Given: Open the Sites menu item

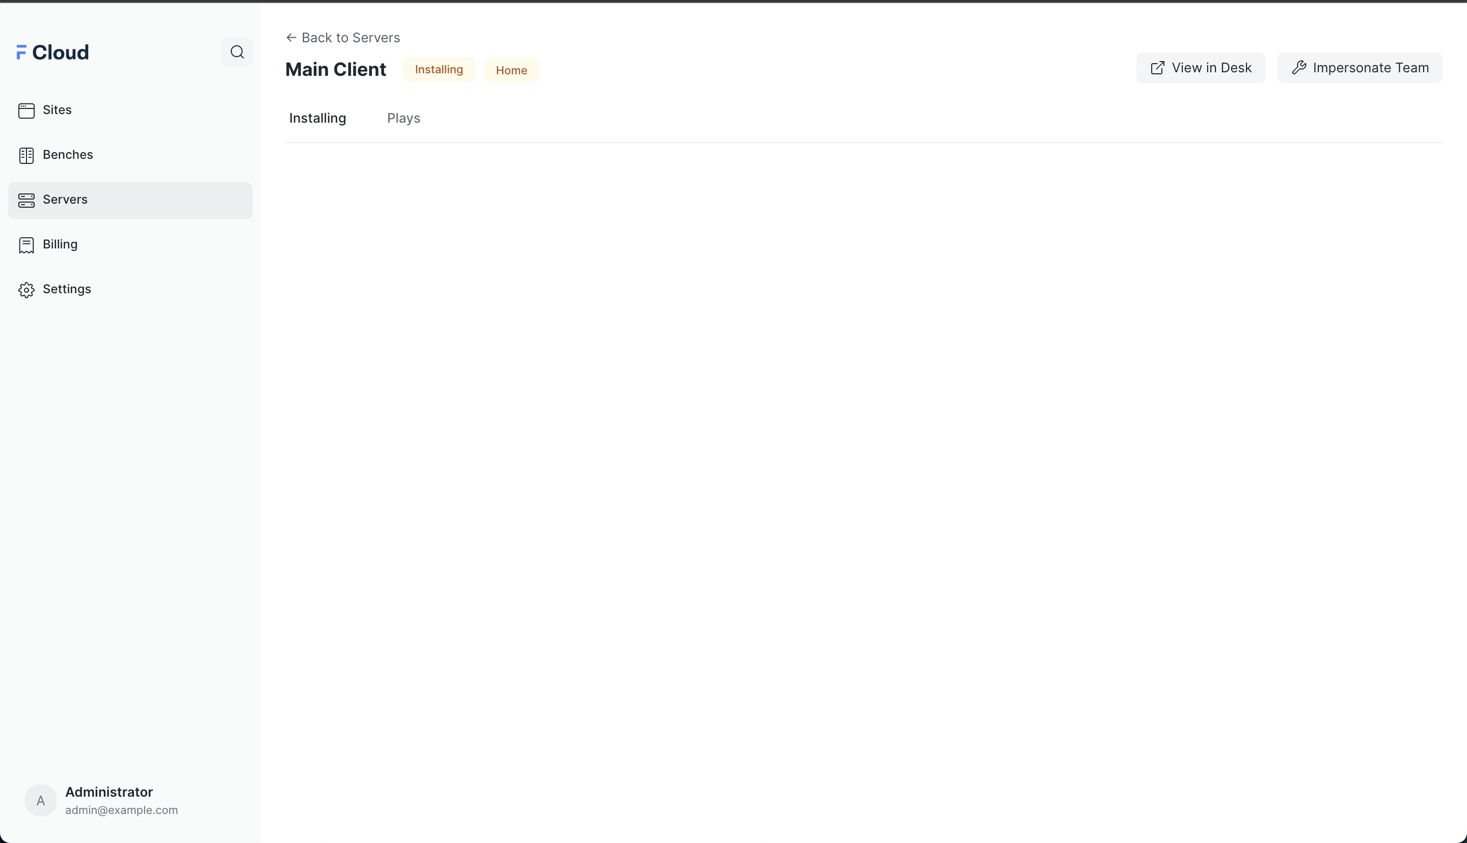Looking at the screenshot, I should click(58, 110).
